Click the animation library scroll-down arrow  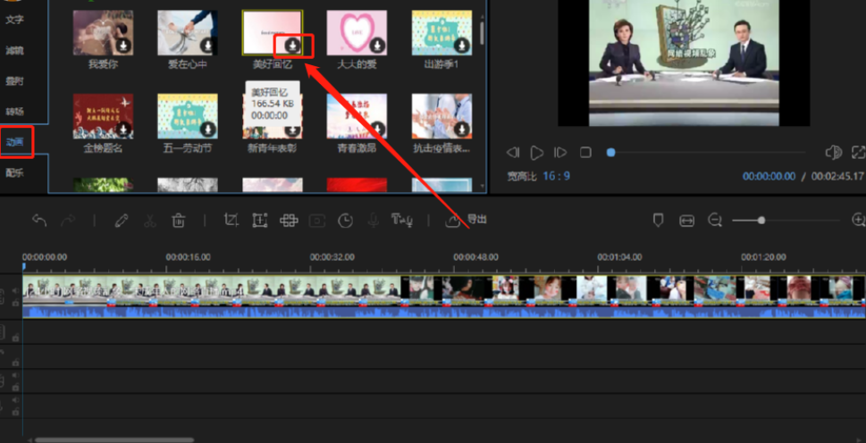click(x=483, y=187)
